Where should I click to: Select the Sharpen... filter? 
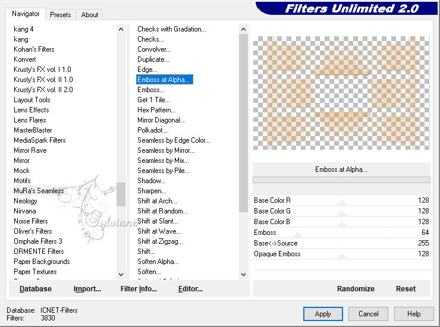[x=152, y=191]
